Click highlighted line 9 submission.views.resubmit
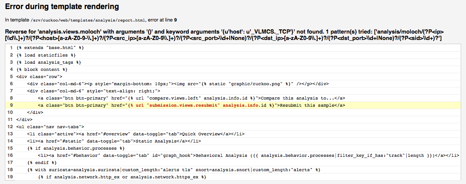This screenshot has height=184, width=466. [233, 105]
